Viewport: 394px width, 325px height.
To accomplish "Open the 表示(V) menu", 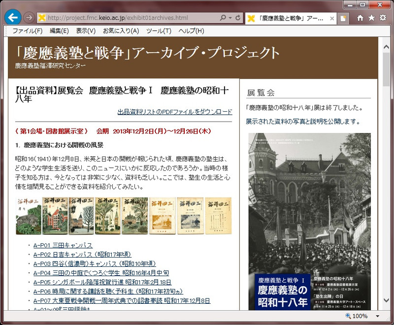I will tap(86, 31).
